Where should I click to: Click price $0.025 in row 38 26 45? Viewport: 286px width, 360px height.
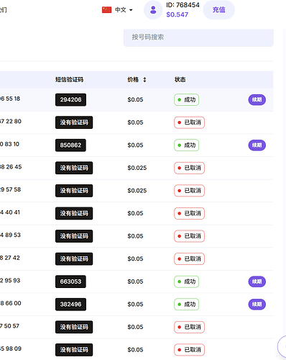[x=137, y=168]
